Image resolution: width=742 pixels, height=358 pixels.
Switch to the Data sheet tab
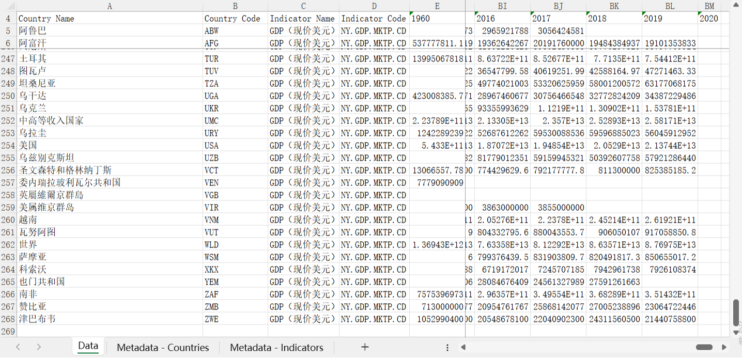click(88, 346)
